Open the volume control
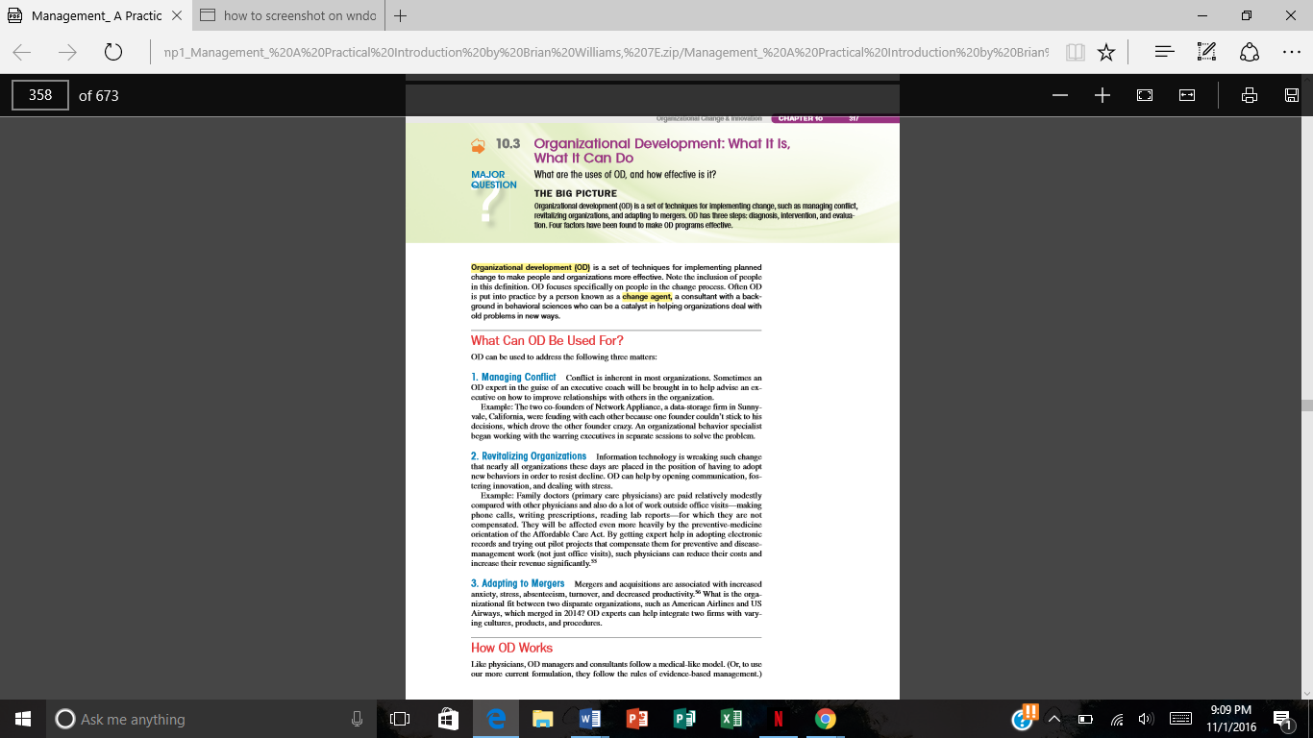The image size is (1313, 738). pos(1145,719)
